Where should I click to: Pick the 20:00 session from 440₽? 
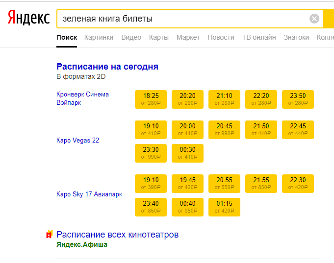coord(188,130)
